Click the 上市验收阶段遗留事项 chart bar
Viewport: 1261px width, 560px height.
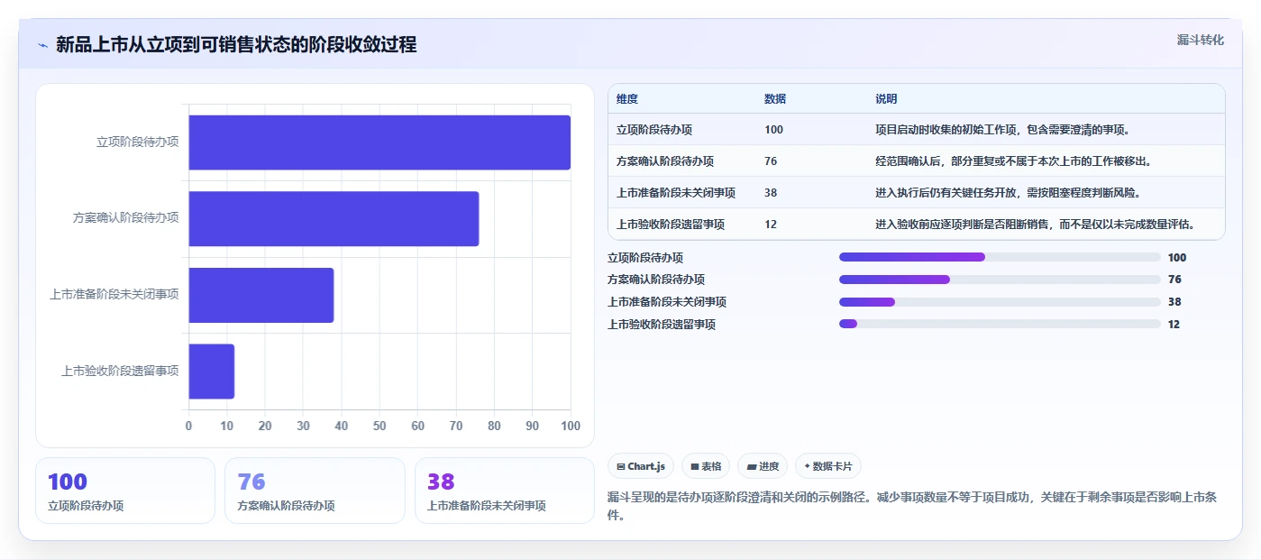(x=212, y=372)
